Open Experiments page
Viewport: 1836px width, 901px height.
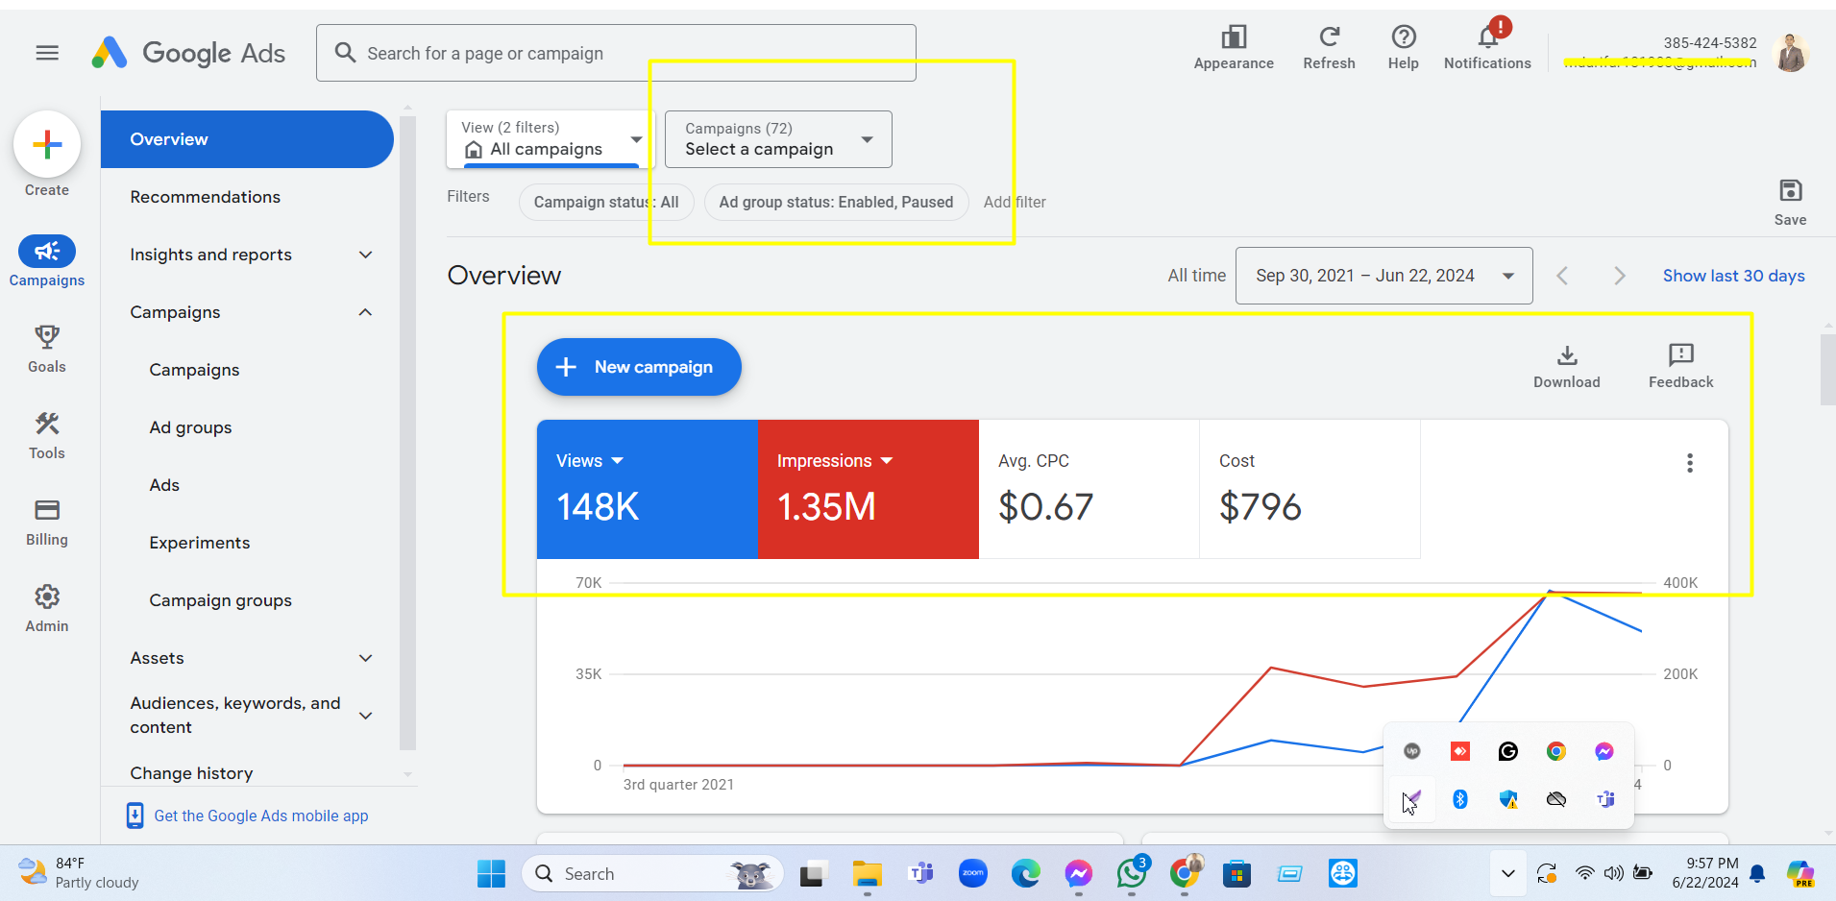click(x=199, y=543)
